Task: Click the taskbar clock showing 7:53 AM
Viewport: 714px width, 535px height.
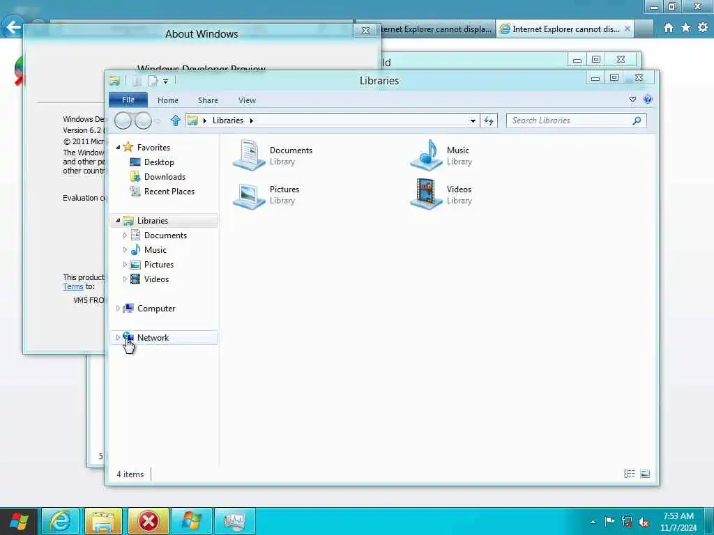Action: pos(678,522)
